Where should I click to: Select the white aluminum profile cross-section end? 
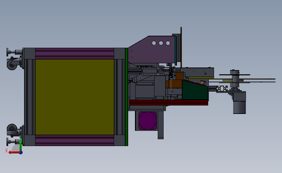222,89
